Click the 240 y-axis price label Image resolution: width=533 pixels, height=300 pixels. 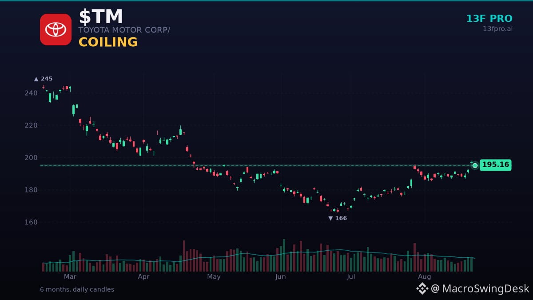coord(31,93)
